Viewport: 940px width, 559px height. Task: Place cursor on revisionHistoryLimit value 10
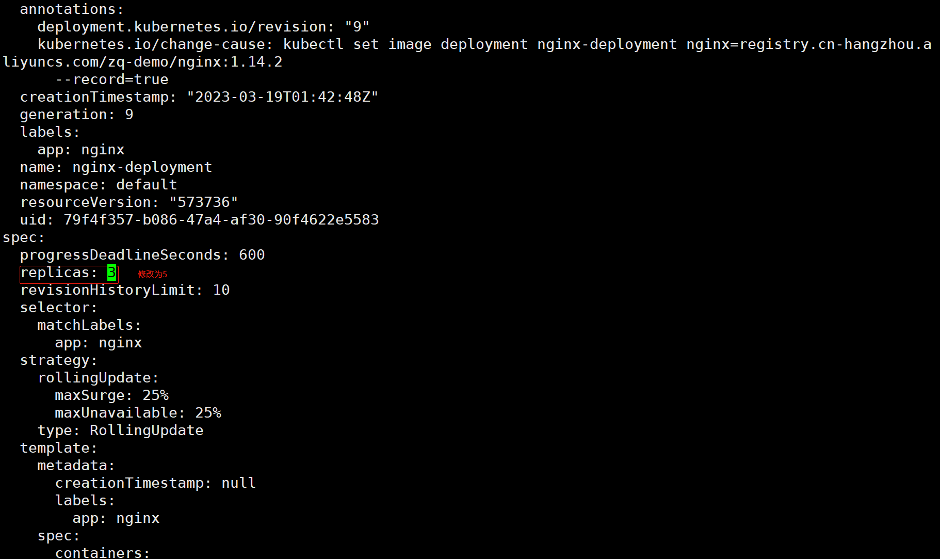point(221,290)
